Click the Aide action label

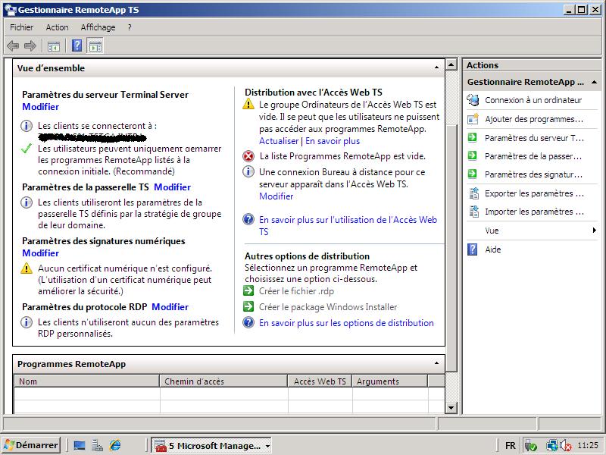493,249
